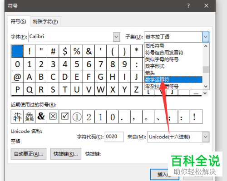Select the letter W in grid

tap(101, 89)
